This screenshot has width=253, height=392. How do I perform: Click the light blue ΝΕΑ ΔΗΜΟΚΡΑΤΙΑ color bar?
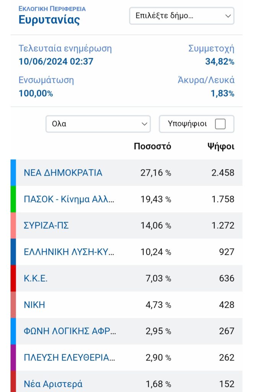coord(13,173)
